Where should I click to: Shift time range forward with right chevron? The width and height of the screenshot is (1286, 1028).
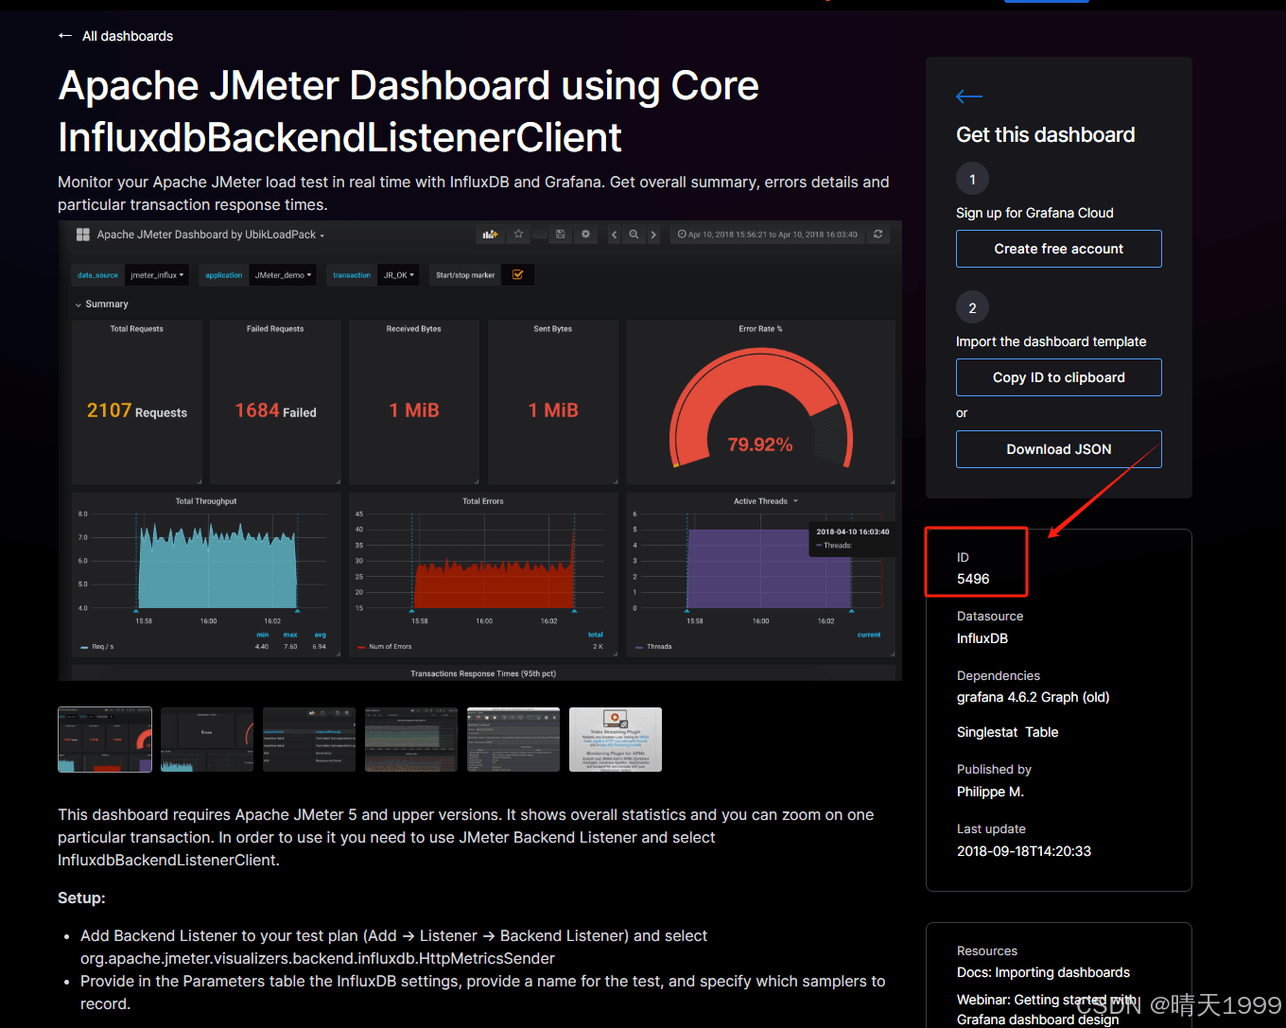click(x=653, y=235)
